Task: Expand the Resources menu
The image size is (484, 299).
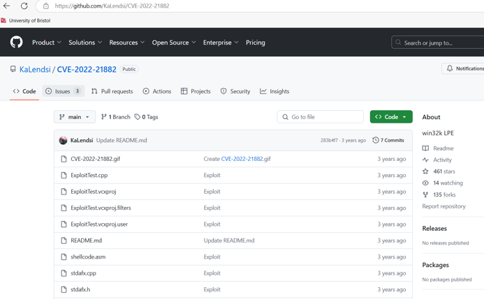Action: (127, 43)
